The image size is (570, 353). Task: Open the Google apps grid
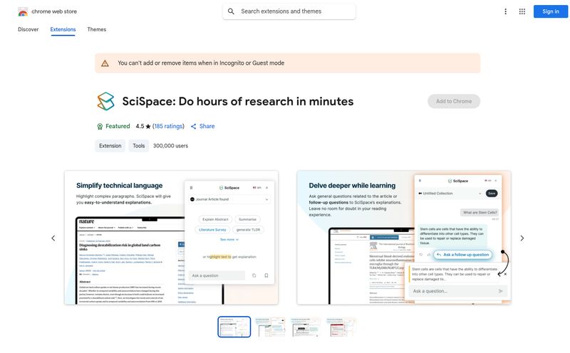click(522, 11)
